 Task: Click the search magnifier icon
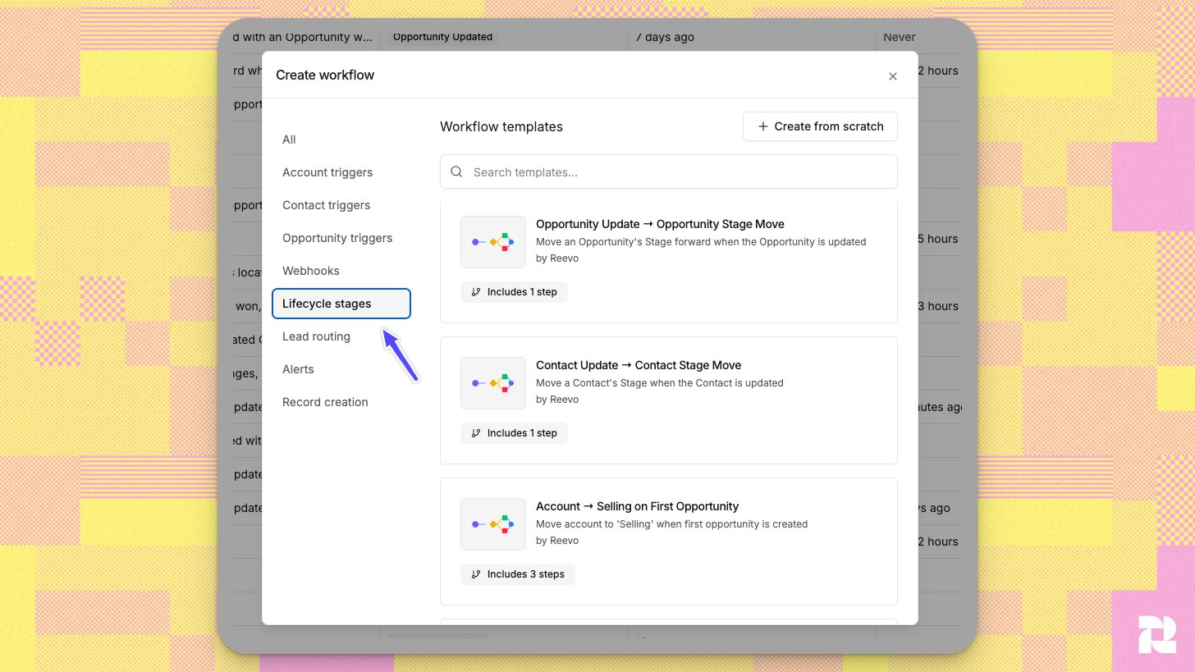tap(456, 172)
